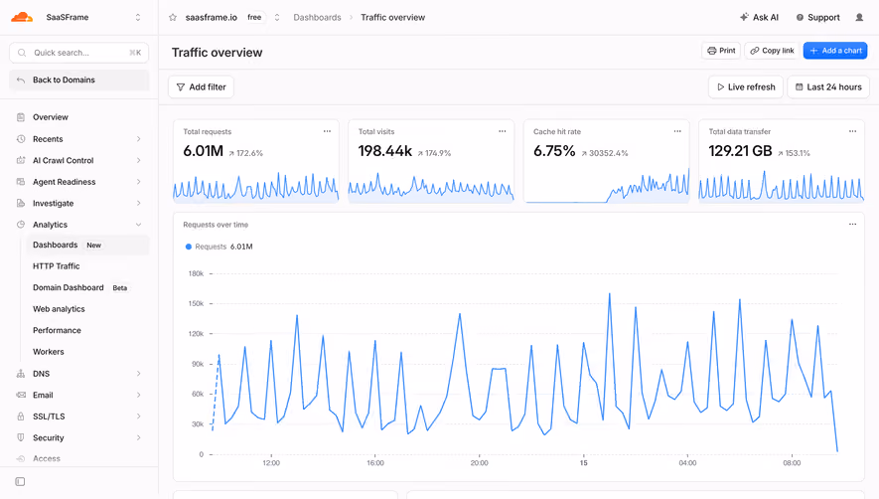Open Cache hit rate card options menu

(677, 131)
